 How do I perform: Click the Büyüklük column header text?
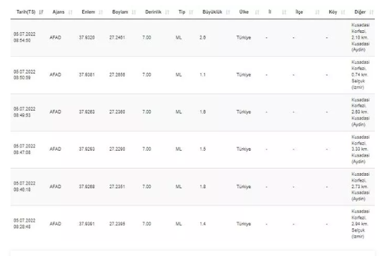(212, 12)
